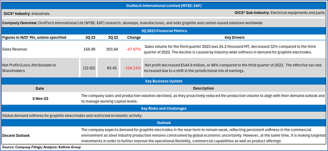Click the 303.84 sales revenue value
The height and width of the screenshot is (151, 328).
coord(112,49)
